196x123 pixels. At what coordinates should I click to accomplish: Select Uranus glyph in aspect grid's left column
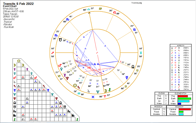click(15, 90)
